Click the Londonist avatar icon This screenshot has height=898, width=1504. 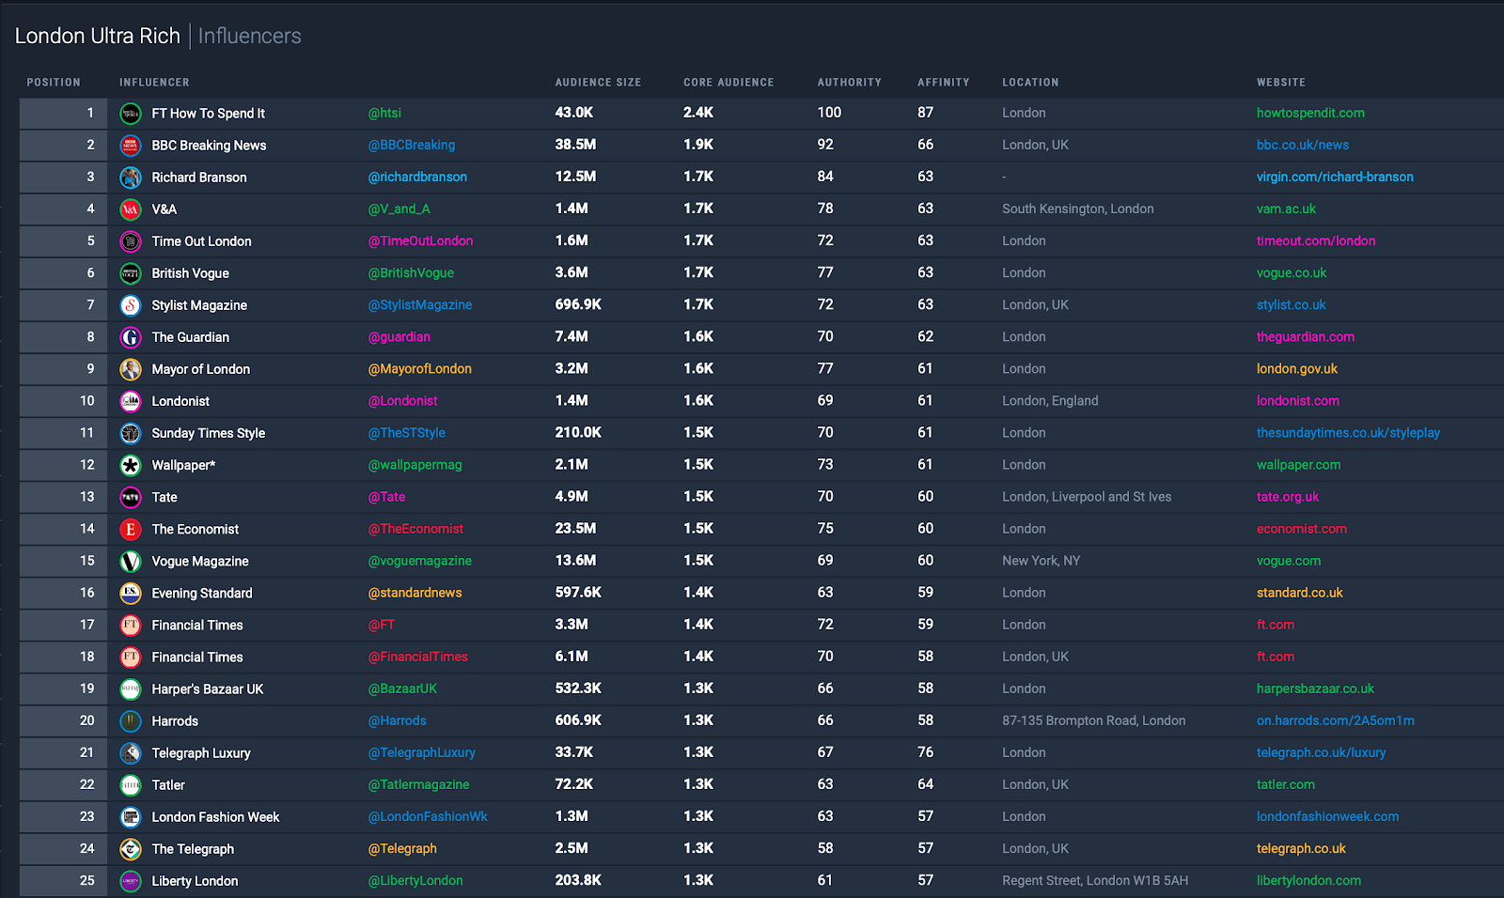(x=131, y=401)
